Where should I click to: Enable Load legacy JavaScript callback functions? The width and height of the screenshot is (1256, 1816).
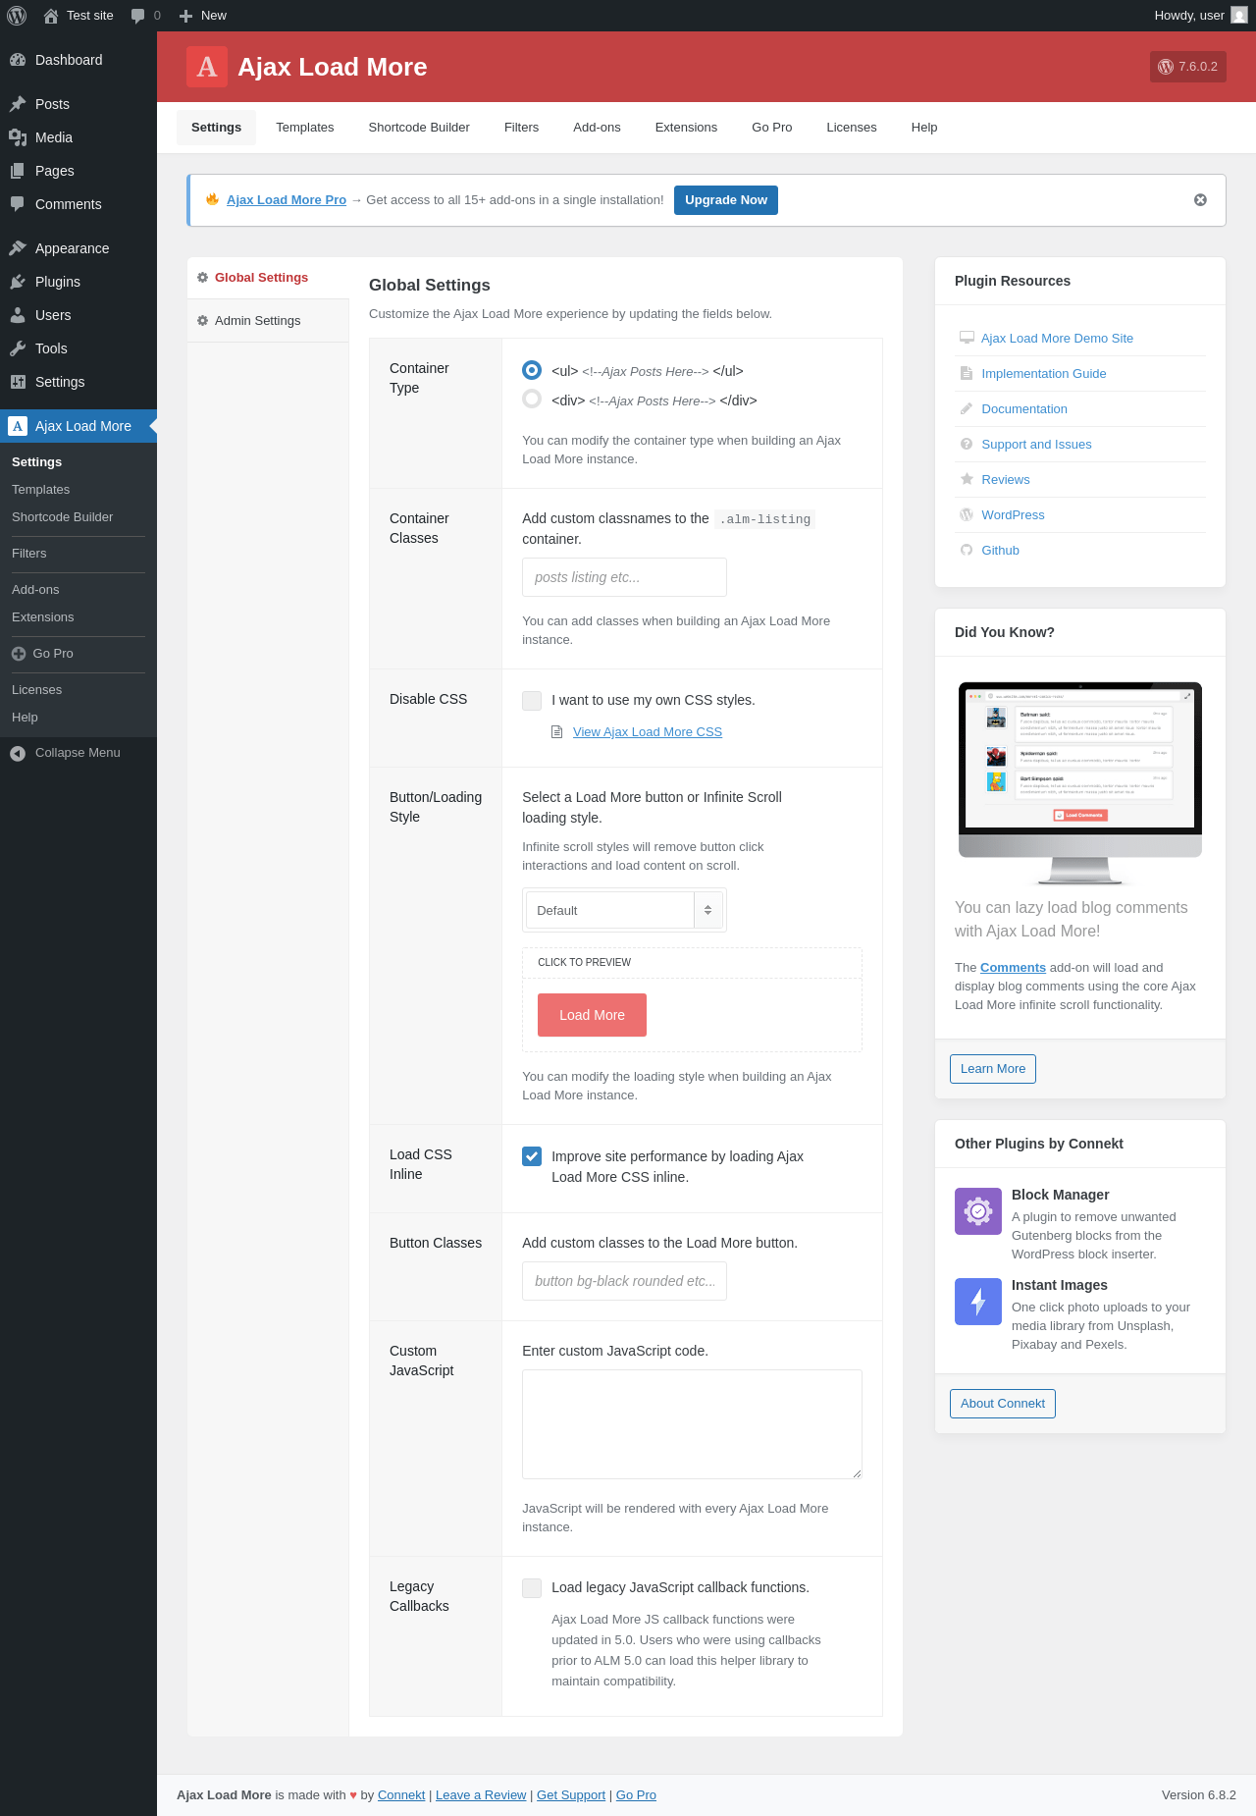[x=532, y=1587]
